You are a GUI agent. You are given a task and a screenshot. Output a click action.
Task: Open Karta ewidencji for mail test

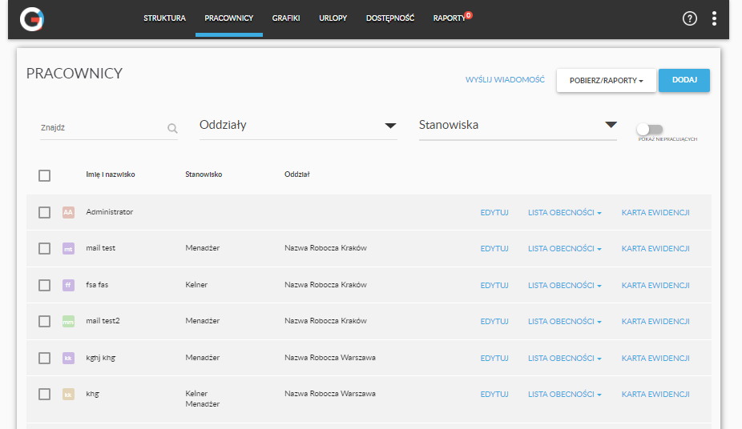(655, 249)
